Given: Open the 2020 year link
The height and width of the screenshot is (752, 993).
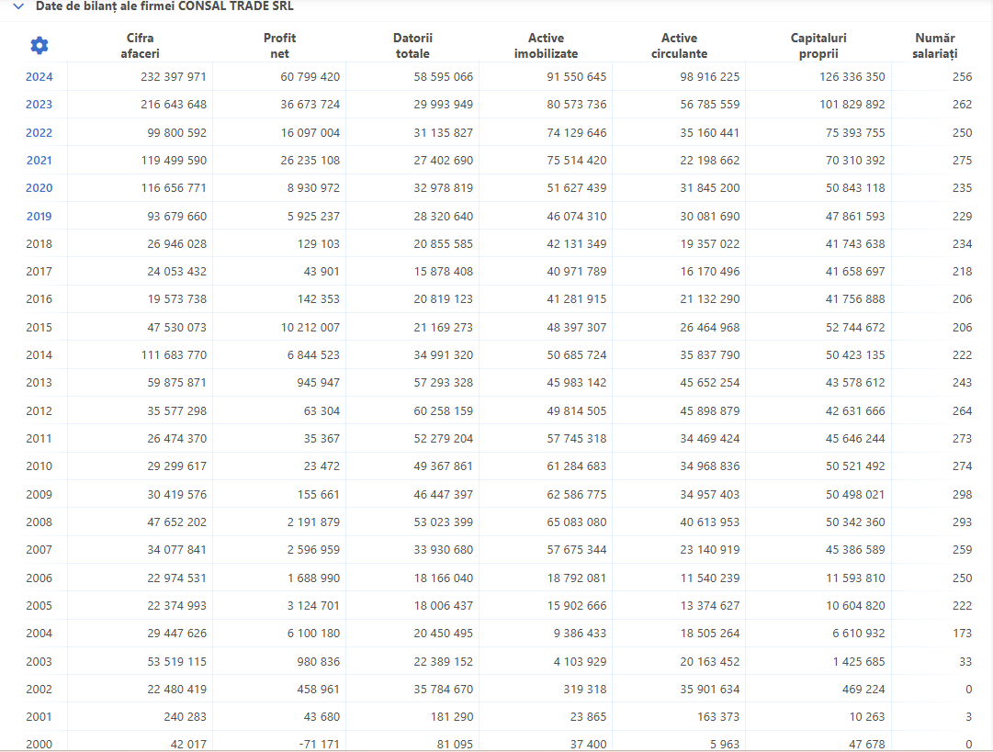Looking at the screenshot, I should [x=39, y=188].
